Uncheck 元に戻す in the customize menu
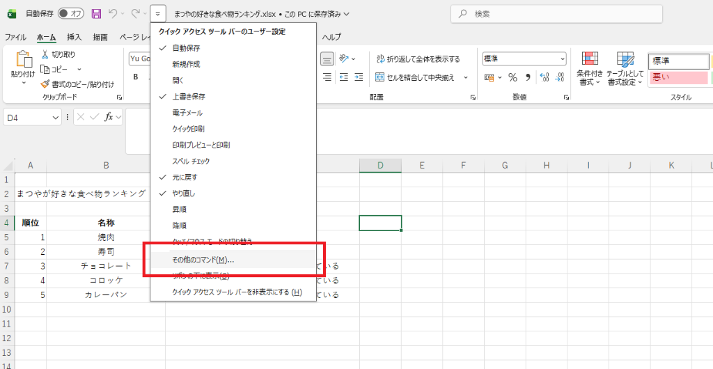Viewport: 713px width, 369px height. (x=185, y=177)
